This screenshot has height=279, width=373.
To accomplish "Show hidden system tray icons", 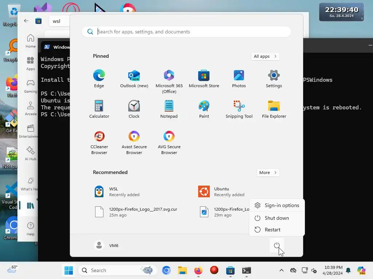I will tap(282, 270).
